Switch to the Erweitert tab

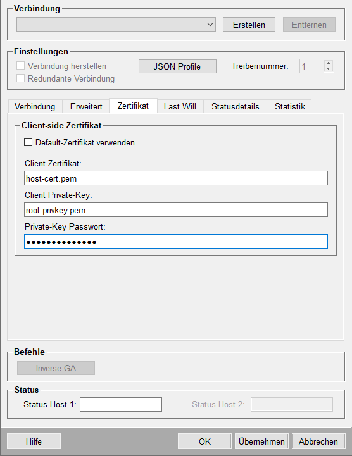click(86, 106)
